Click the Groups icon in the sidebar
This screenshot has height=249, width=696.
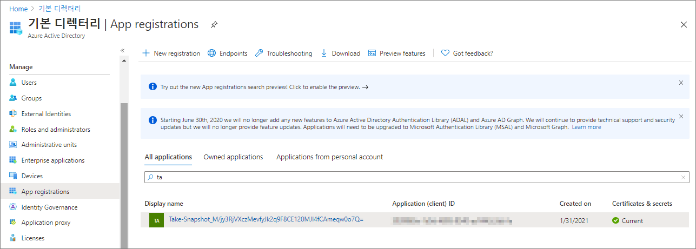click(14, 98)
